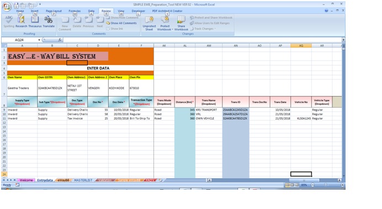The image size is (382, 209).
Task: Open the Research tool
Action: (21, 22)
